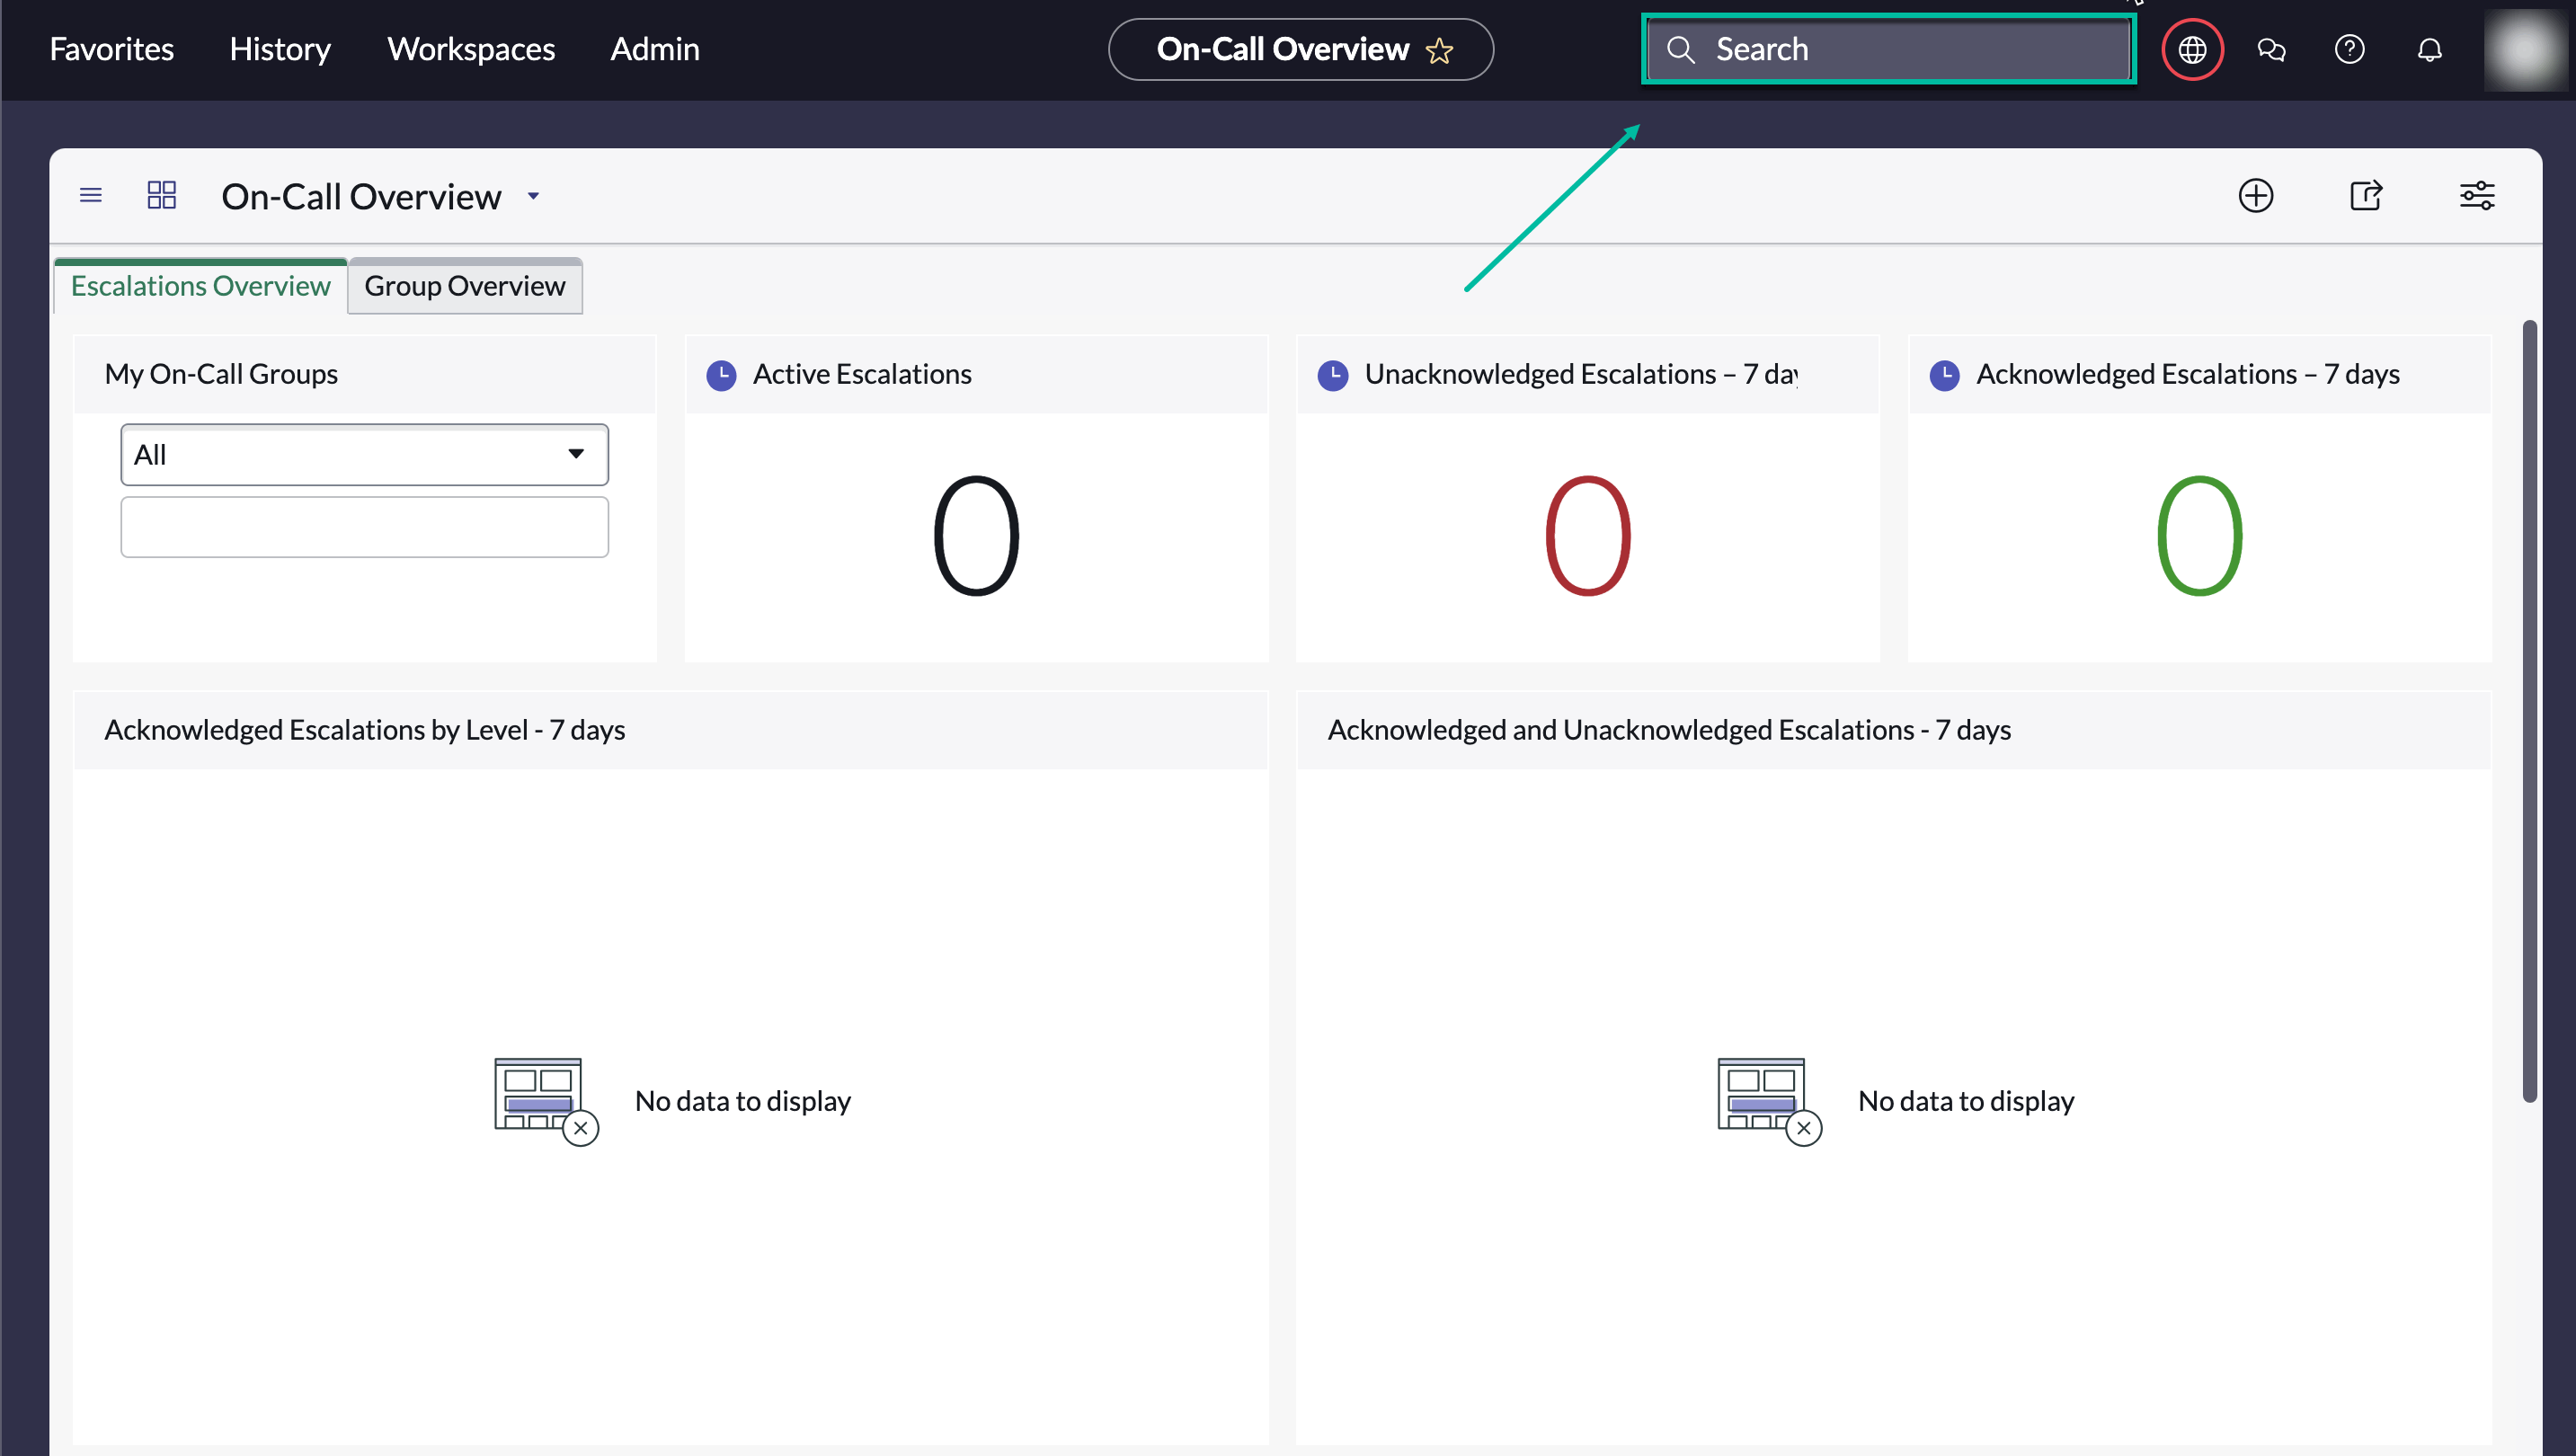Open the language globe icon in top bar

[2192, 49]
